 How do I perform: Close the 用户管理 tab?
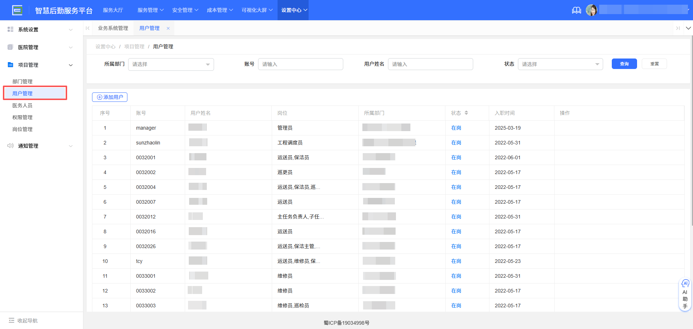pyautogui.click(x=168, y=28)
